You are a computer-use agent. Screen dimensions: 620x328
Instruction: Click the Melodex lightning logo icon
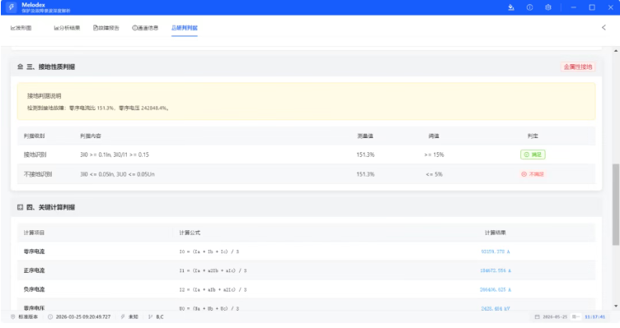pyautogui.click(x=11, y=7)
